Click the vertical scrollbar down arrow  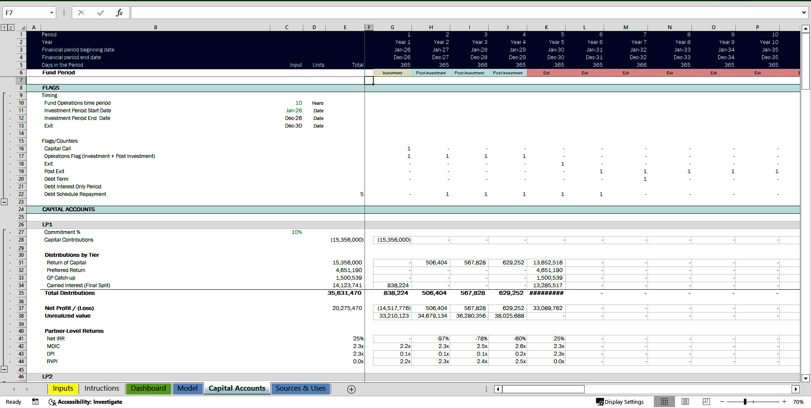[x=806, y=378]
